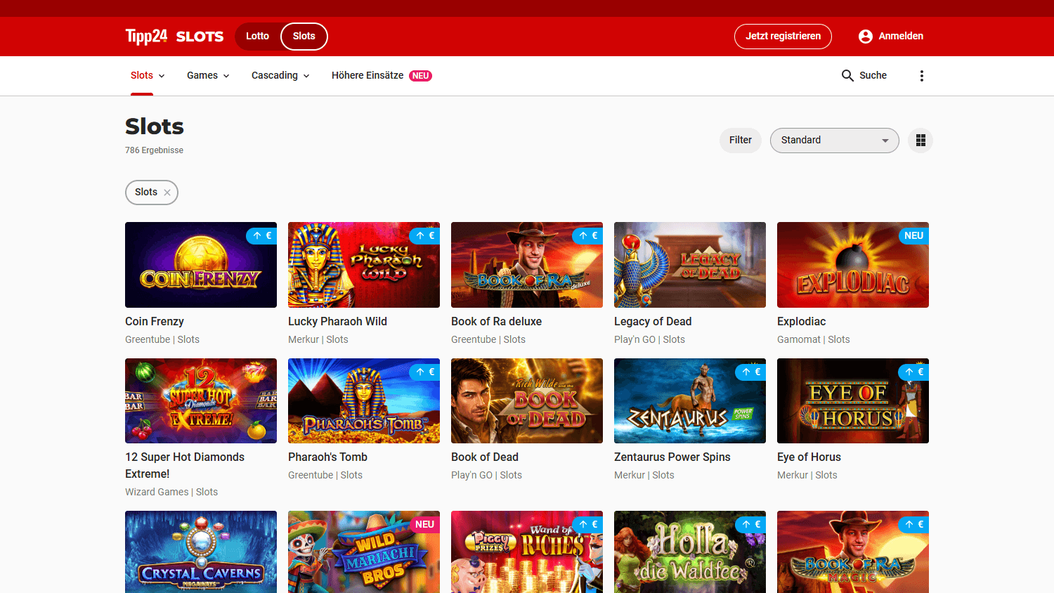Image resolution: width=1054 pixels, height=593 pixels.
Task: Click "Play'n GO | Slots" under Legacy of Dead
Action: point(649,340)
